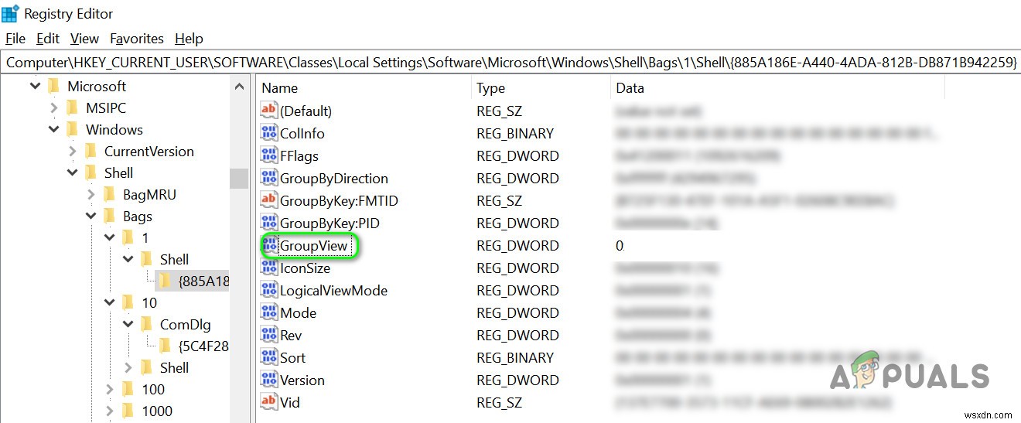The width and height of the screenshot is (1021, 423).
Task: Click the Rev DWORD value icon
Action: click(269, 335)
